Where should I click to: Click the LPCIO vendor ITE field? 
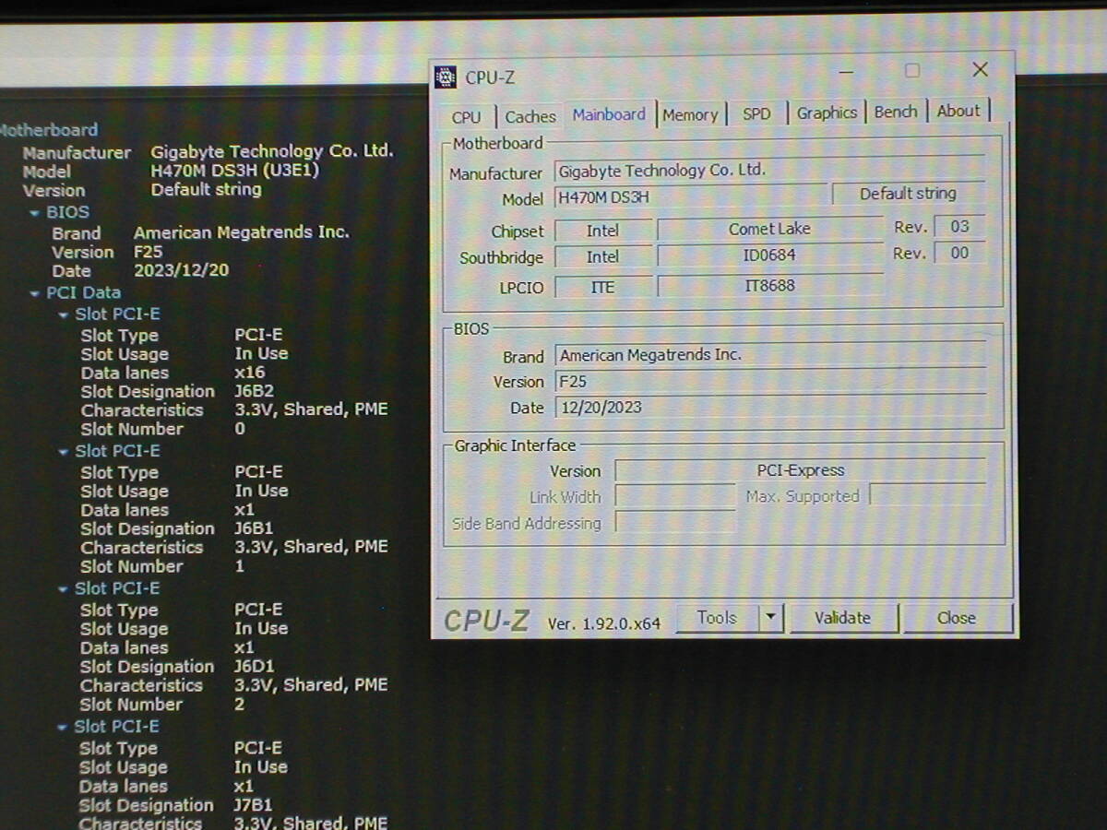coord(603,287)
